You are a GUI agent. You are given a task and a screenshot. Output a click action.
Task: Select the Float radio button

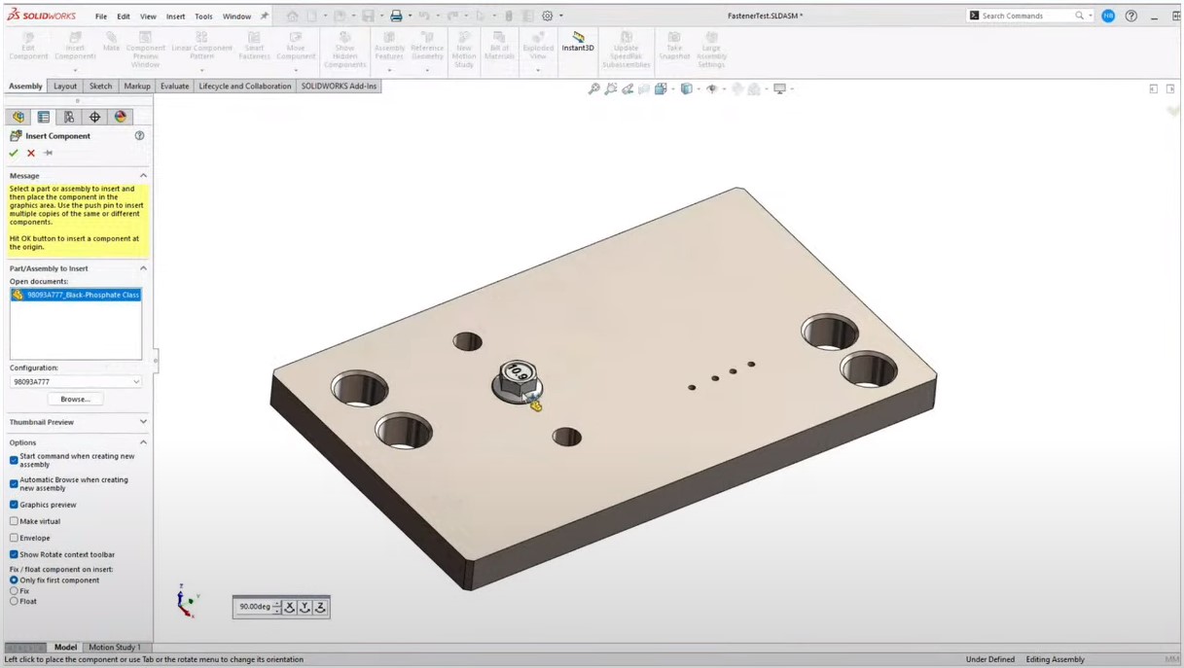[x=14, y=601]
